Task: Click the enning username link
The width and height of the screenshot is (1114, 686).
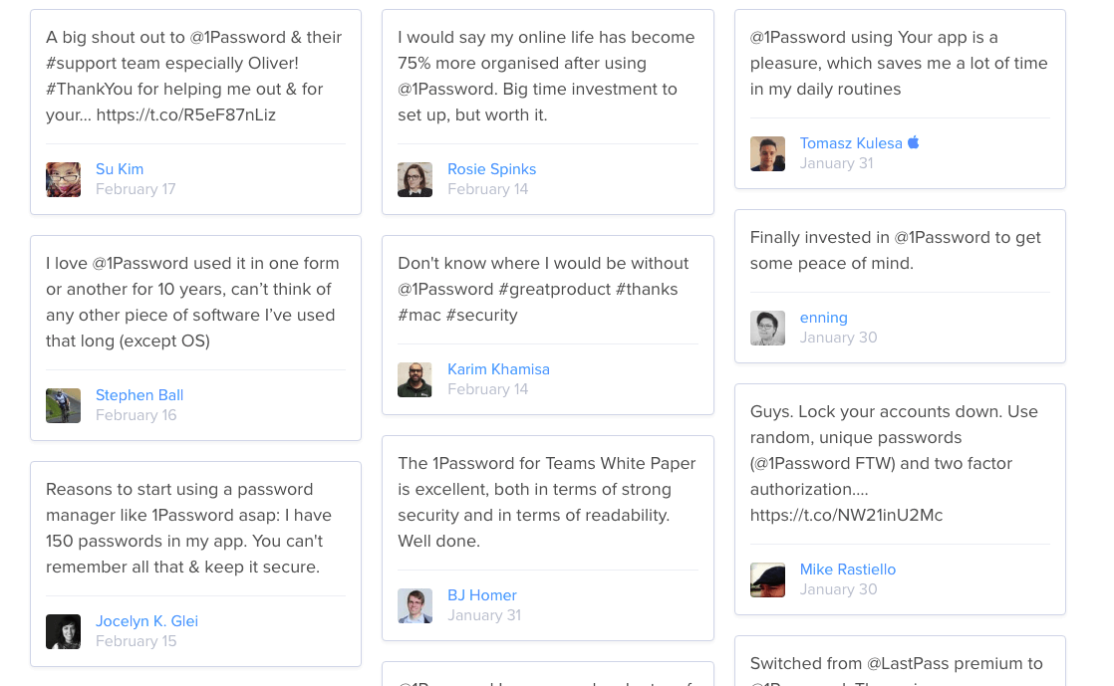Action: [x=823, y=318]
